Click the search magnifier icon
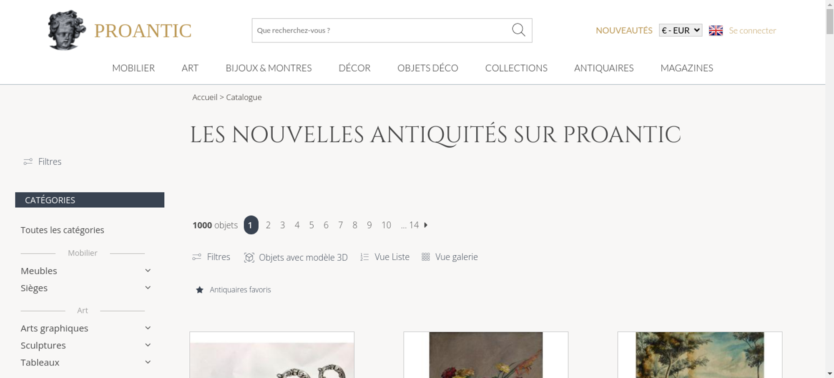 click(518, 30)
